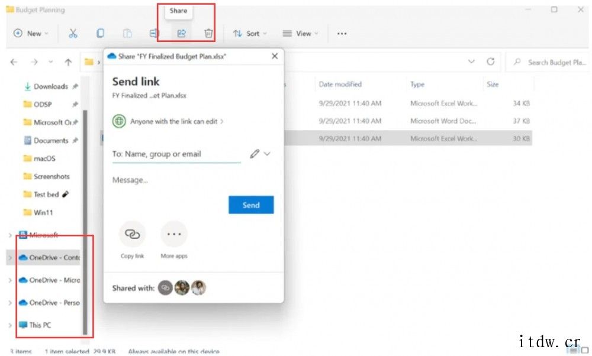Viewport: 592px width, 356px height.
Task: Open the See more ellipsis menu
Action: [x=342, y=34]
